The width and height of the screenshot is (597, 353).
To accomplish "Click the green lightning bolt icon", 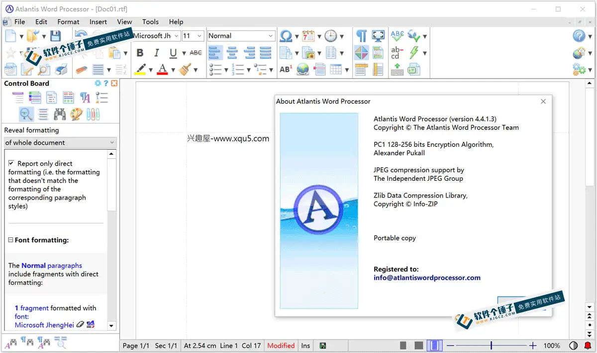I will [414, 53].
